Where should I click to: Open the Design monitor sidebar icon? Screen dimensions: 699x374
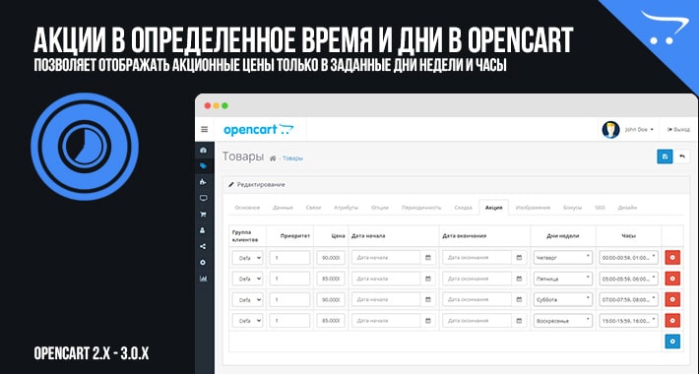[203, 198]
